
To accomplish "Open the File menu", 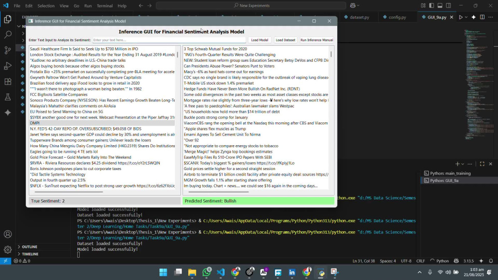I will 17,5.
